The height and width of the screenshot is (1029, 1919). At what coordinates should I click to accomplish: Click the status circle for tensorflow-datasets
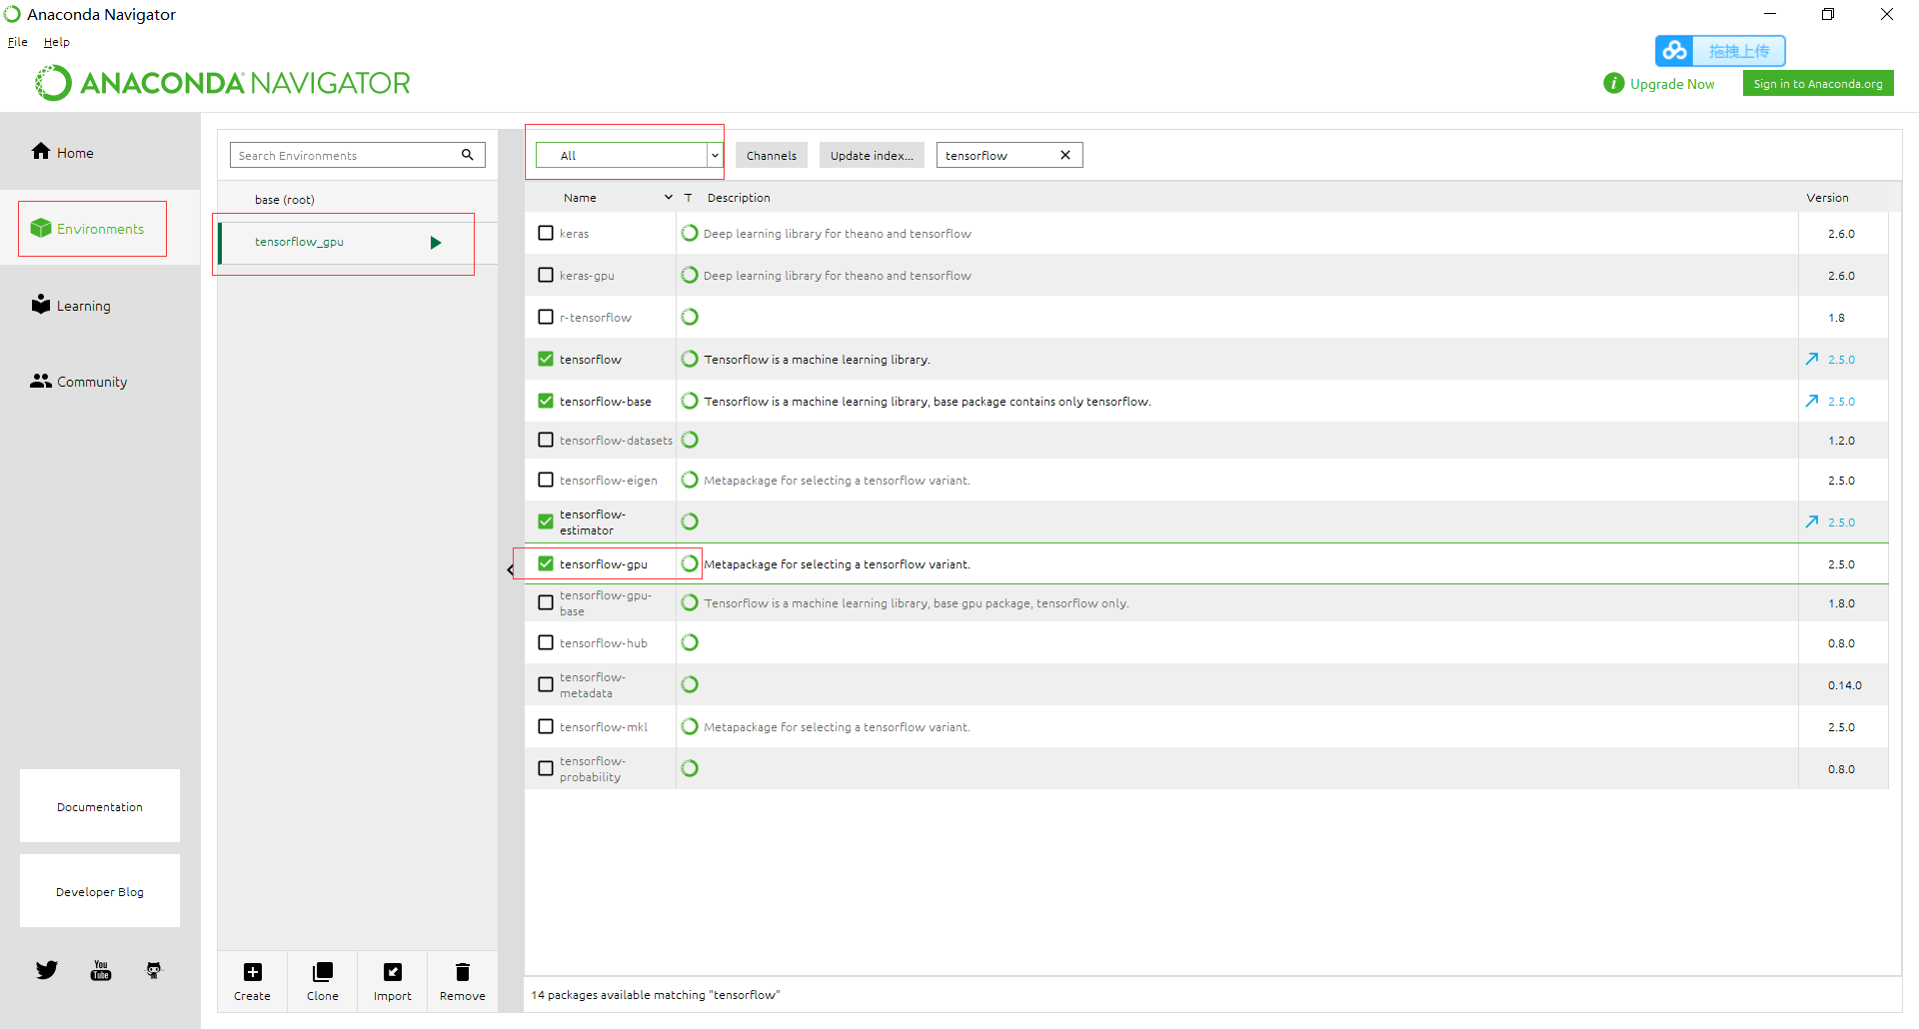[690, 440]
